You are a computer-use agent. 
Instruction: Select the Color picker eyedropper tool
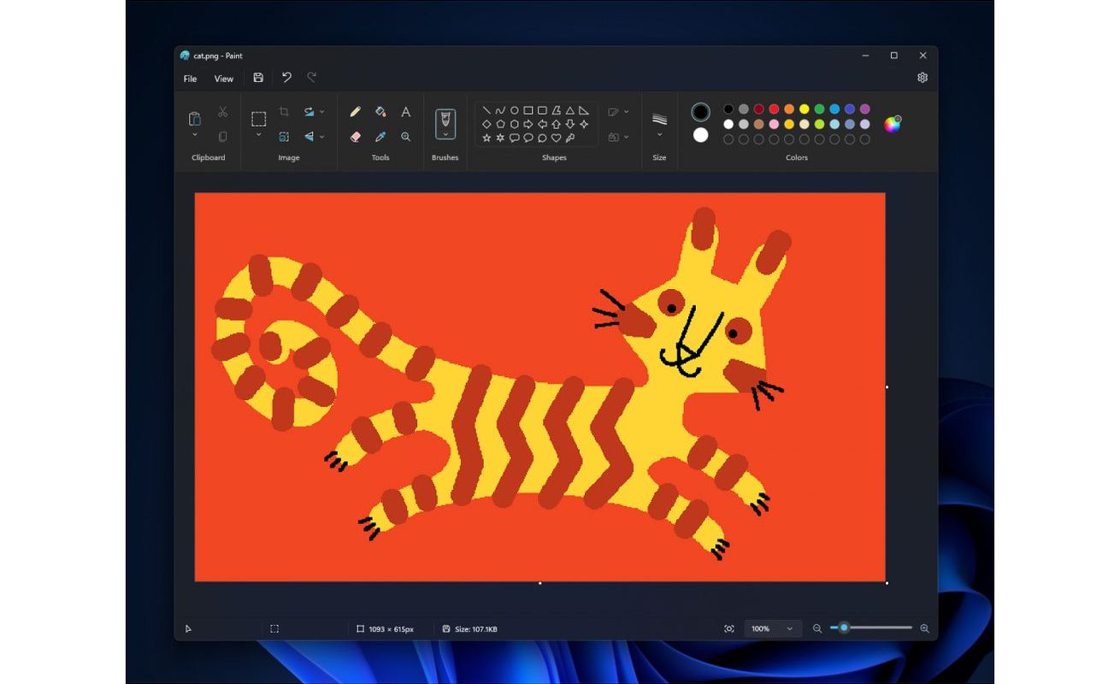[x=380, y=137]
